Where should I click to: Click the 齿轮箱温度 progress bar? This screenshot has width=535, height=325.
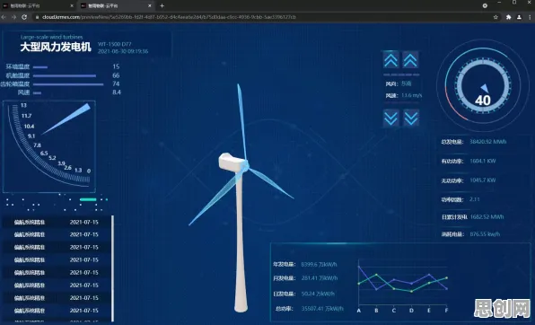[x=68, y=84]
